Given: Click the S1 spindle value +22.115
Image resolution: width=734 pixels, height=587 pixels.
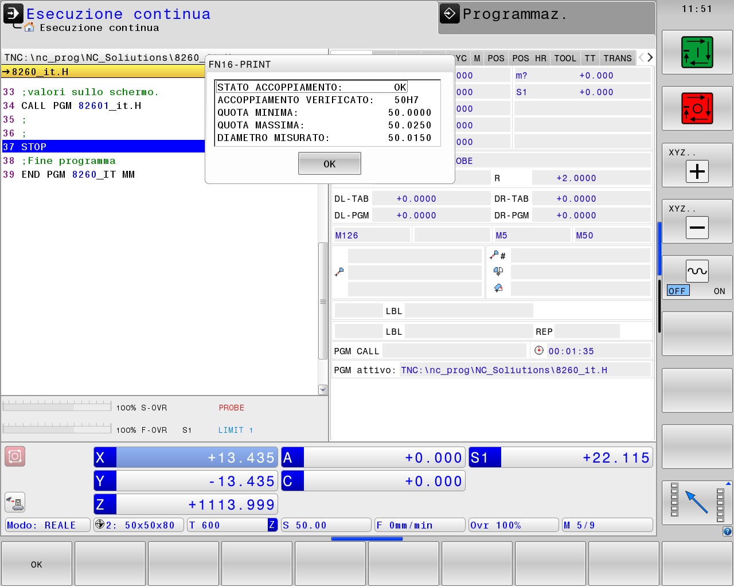Looking at the screenshot, I should pos(616,457).
